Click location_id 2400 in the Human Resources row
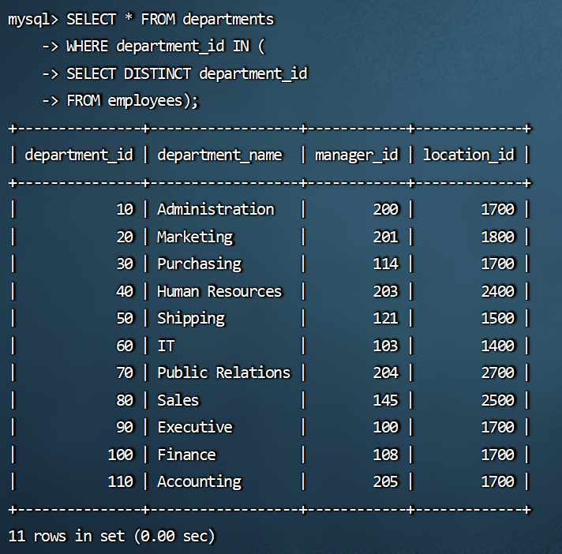Screen dimensions: 562x554 tap(497, 291)
